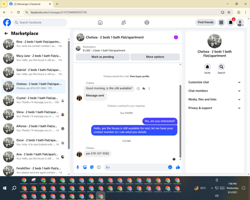Expand Media, files and links section

pyautogui.click(x=214, y=99)
